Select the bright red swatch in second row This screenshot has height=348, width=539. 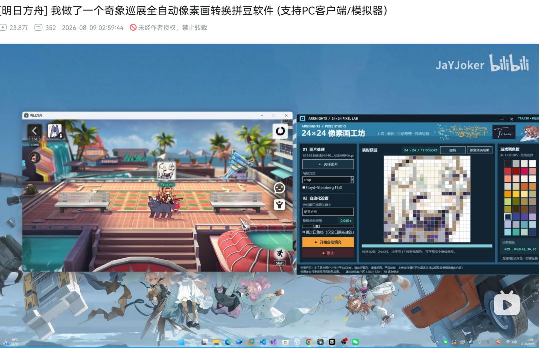point(508,171)
